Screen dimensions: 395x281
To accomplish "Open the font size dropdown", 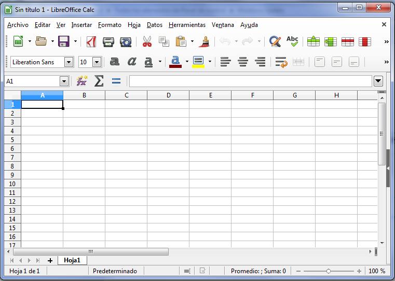I will pyautogui.click(x=97, y=62).
